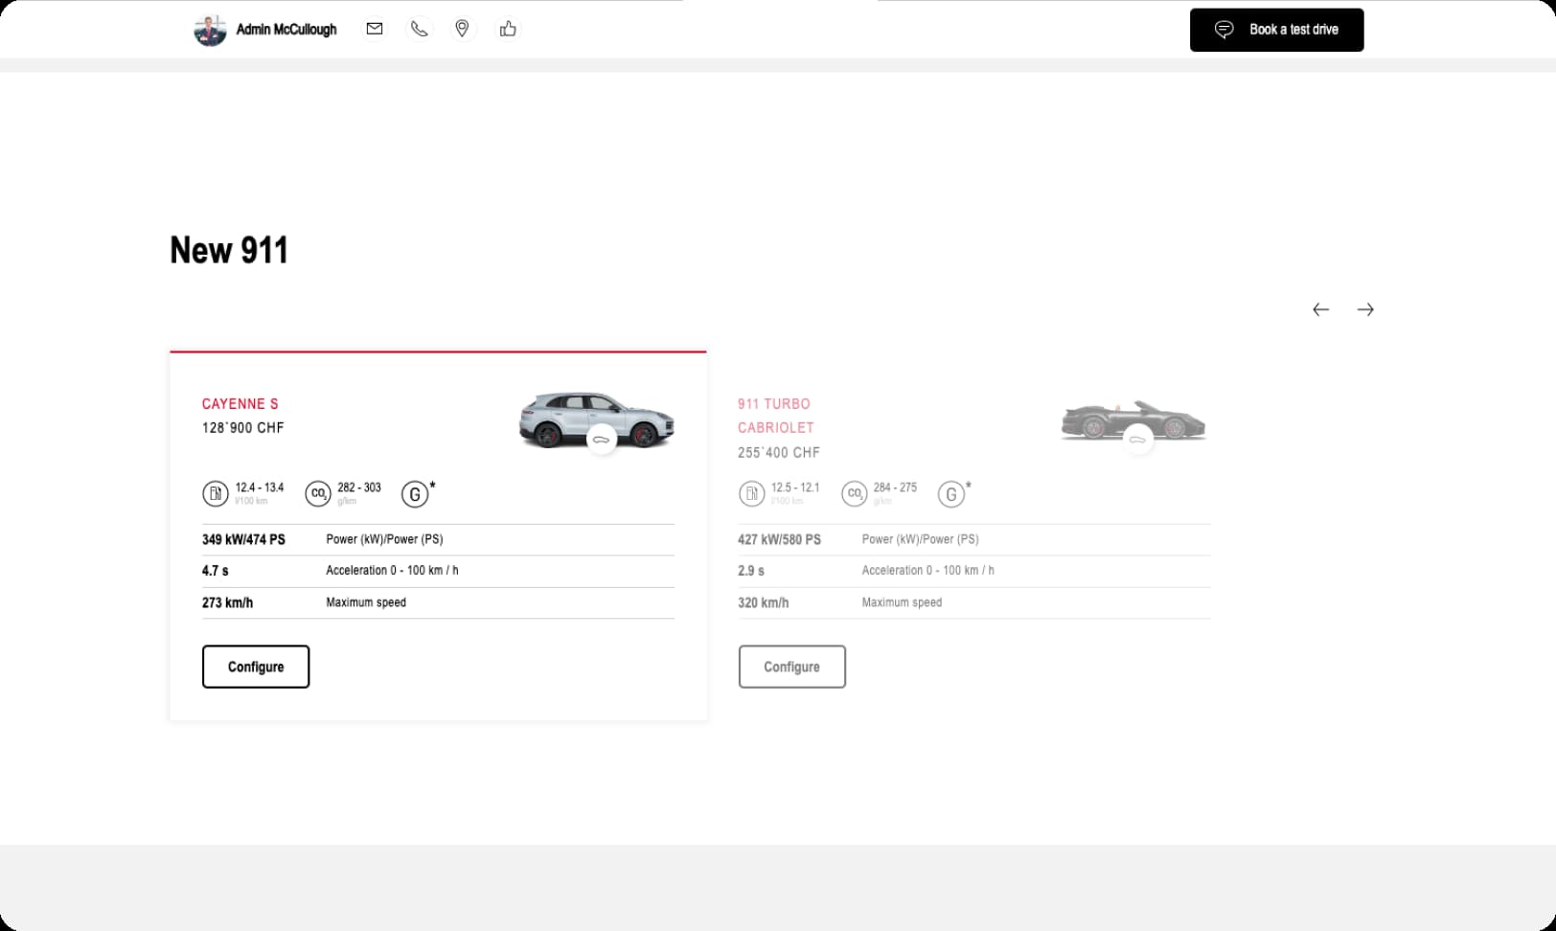Image resolution: width=1556 pixels, height=931 pixels.
Task: Click the thumbs-up like icon
Action: tap(508, 29)
